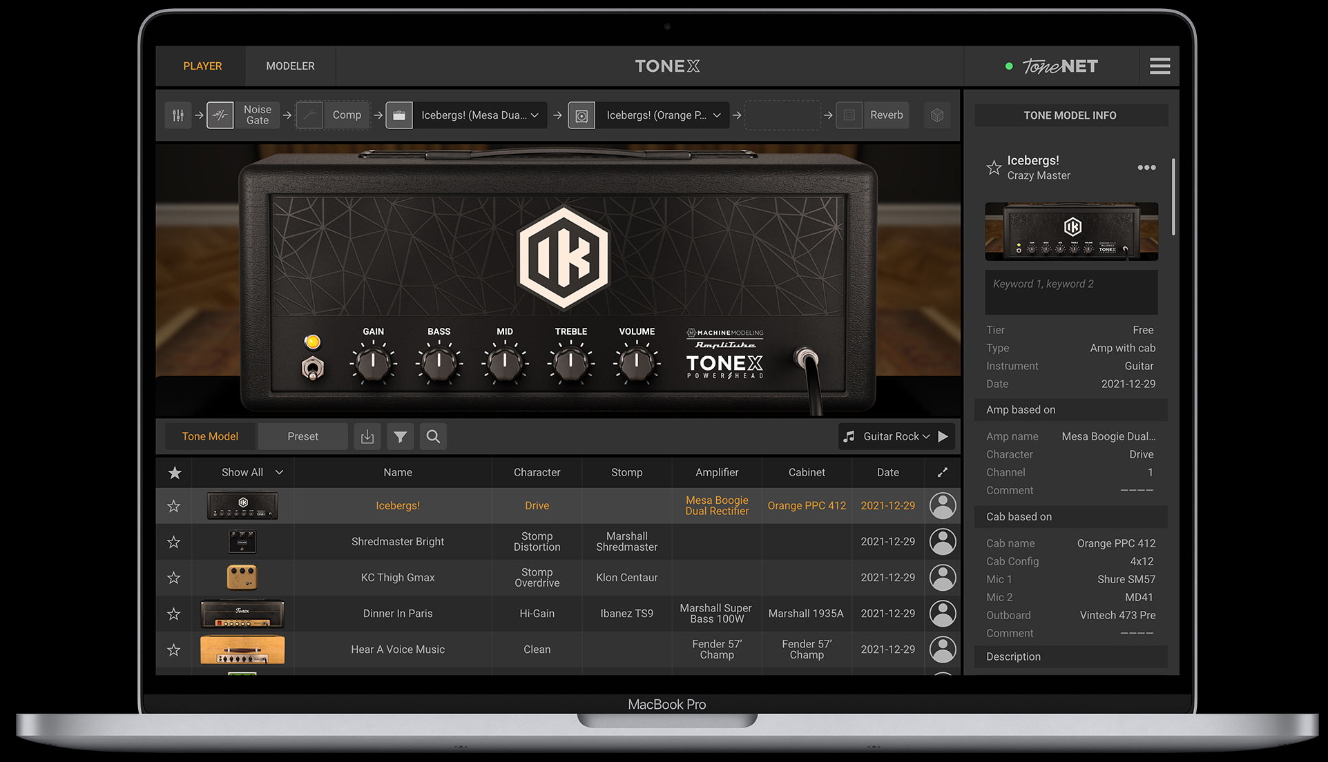Expand the Show All filter dropdown
Screen dimensions: 1328x762
tap(251, 472)
